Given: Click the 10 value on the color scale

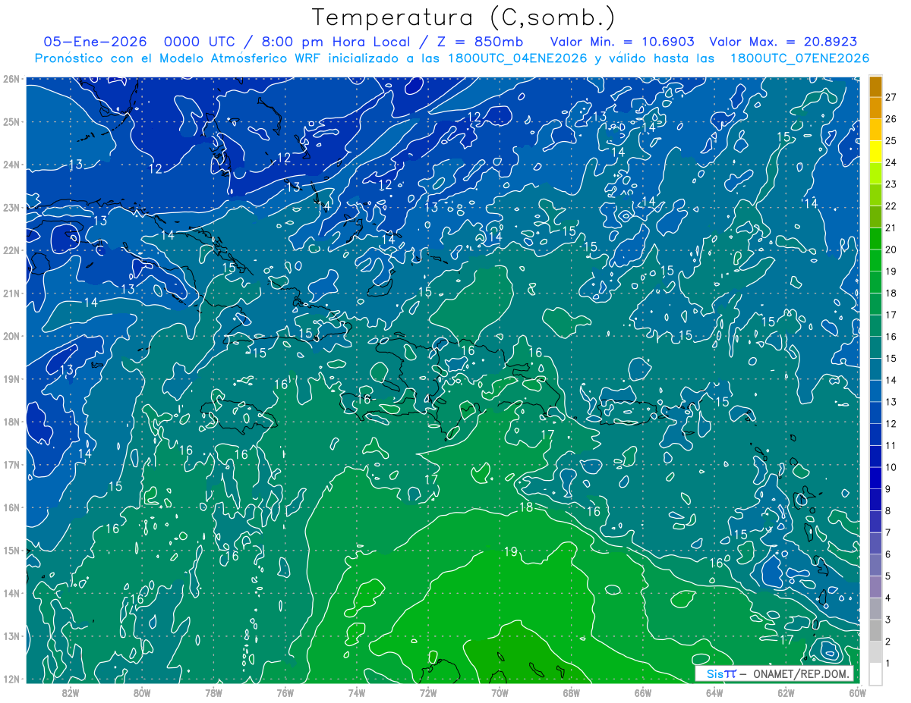Looking at the screenshot, I should tap(891, 467).
